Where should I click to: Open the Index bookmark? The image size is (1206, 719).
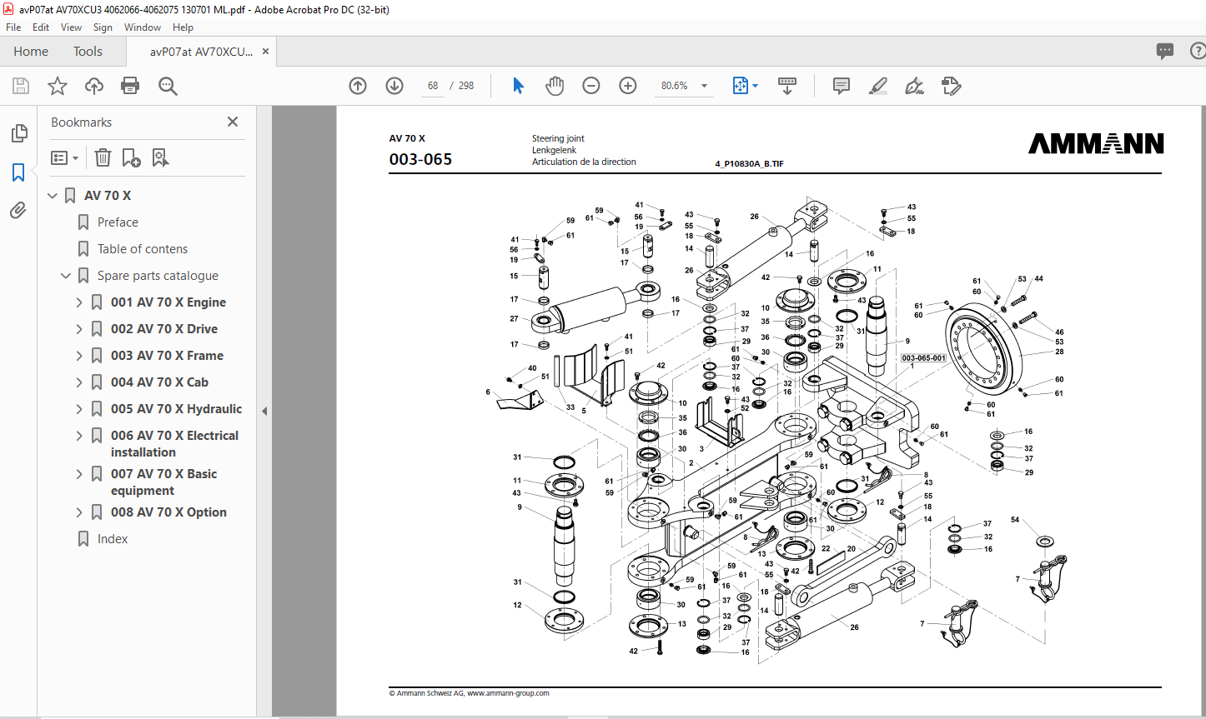(113, 539)
